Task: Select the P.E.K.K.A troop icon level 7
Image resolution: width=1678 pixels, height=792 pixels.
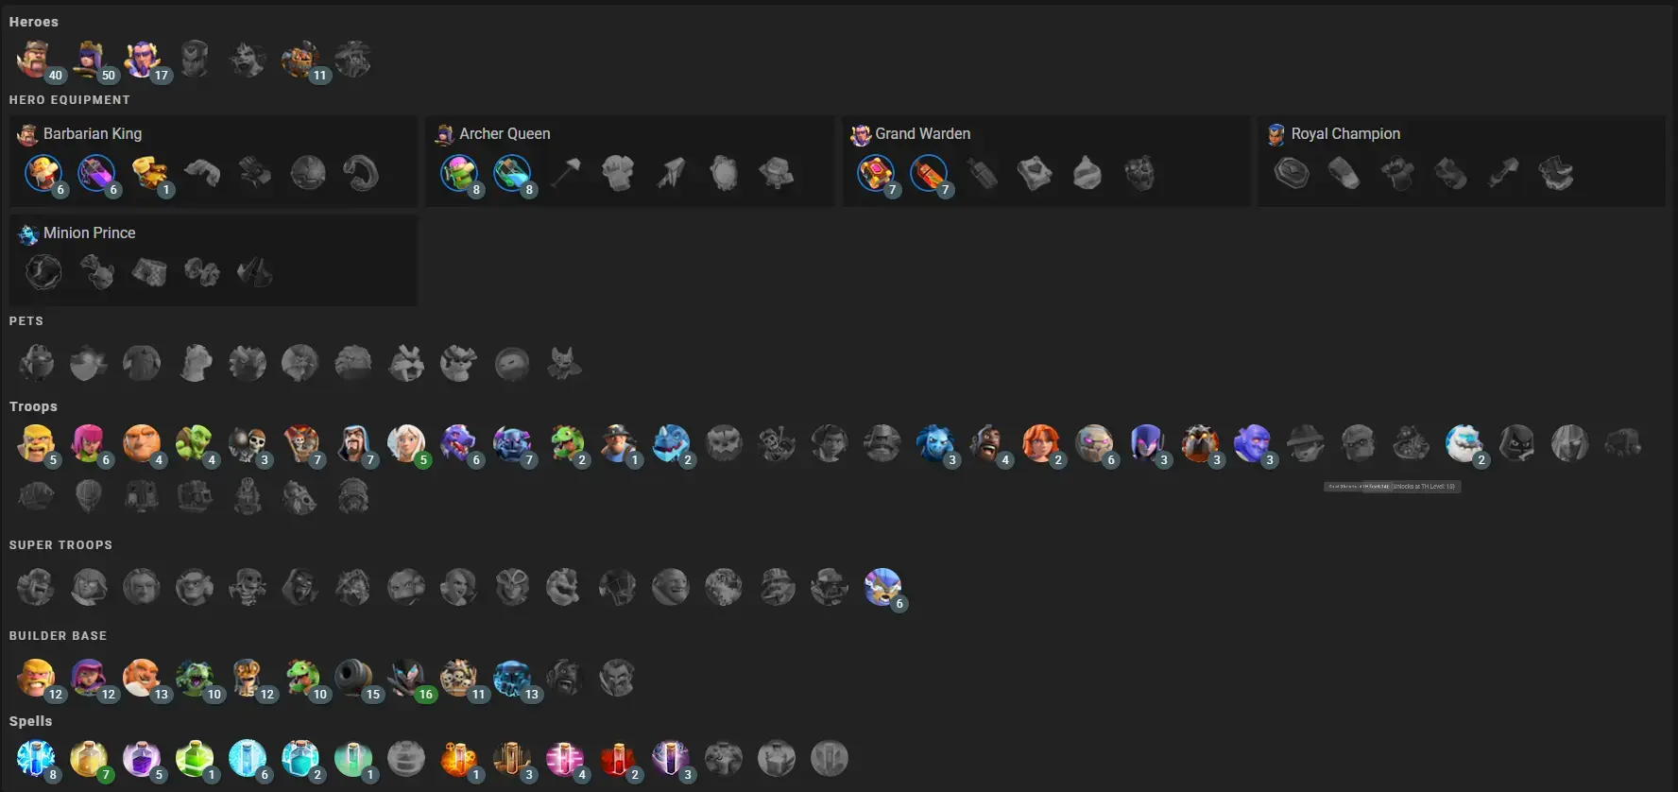Action: click(512, 443)
